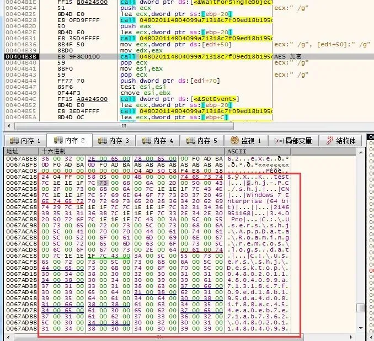
Task: Switch to the 结构体 tab
Action: tap(341, 141)
